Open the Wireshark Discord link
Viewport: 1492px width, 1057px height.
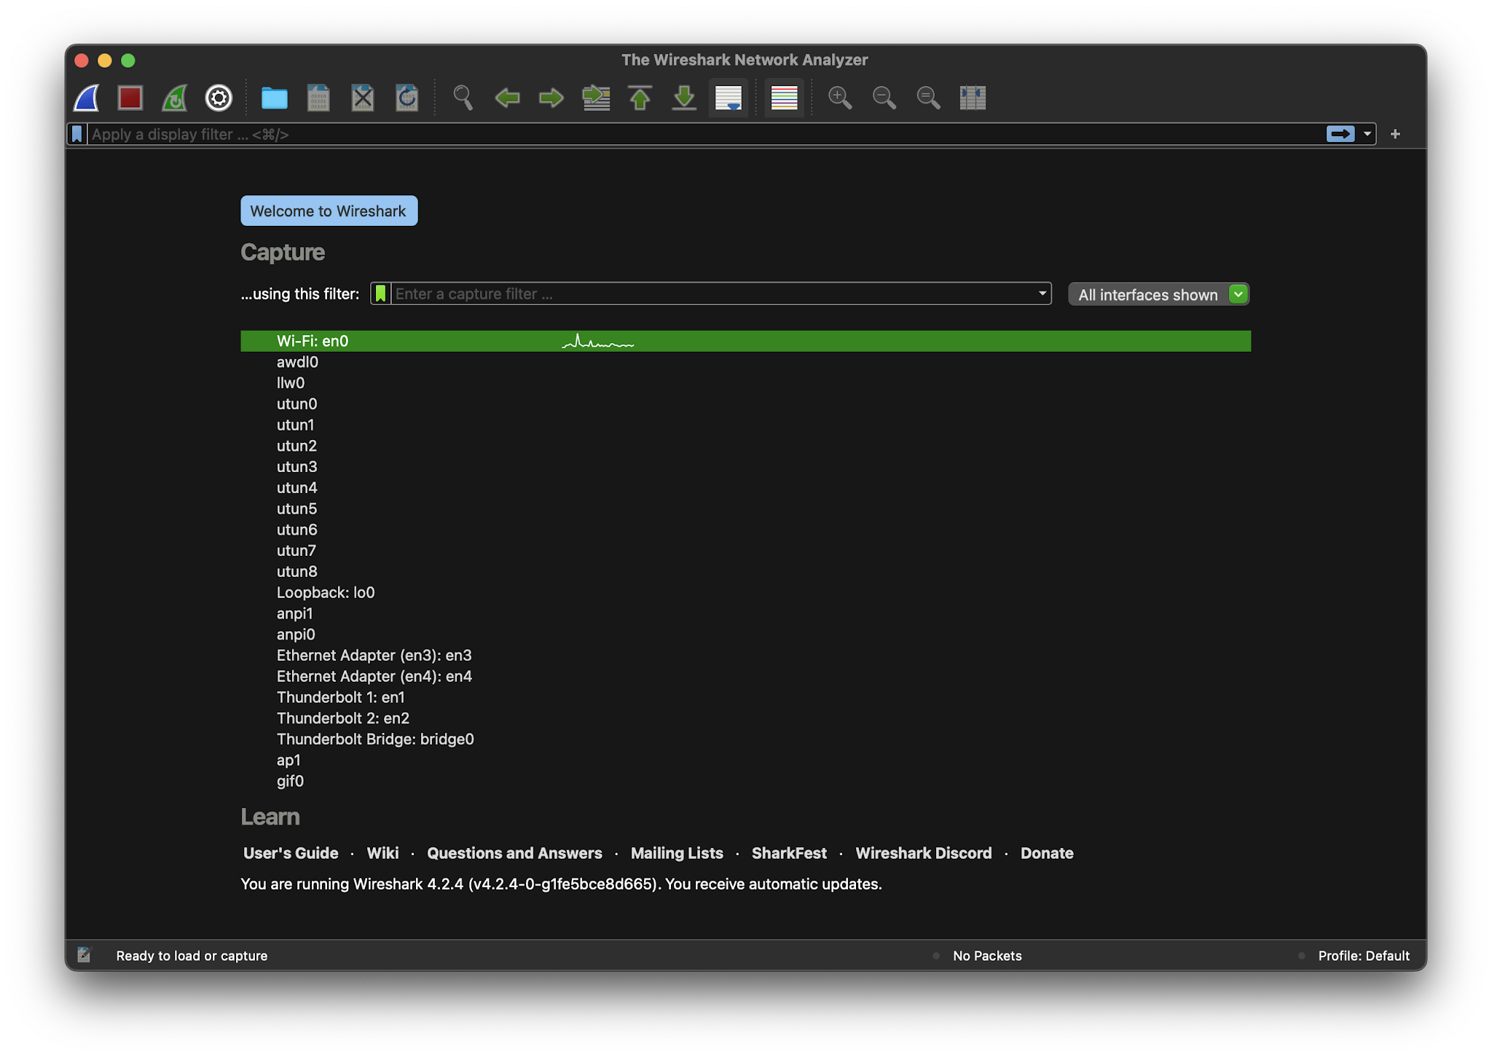coord(923,853)
